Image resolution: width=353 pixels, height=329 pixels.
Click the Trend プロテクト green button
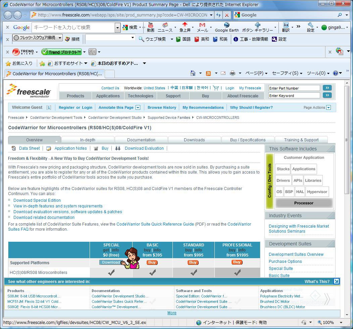[61, 52]
